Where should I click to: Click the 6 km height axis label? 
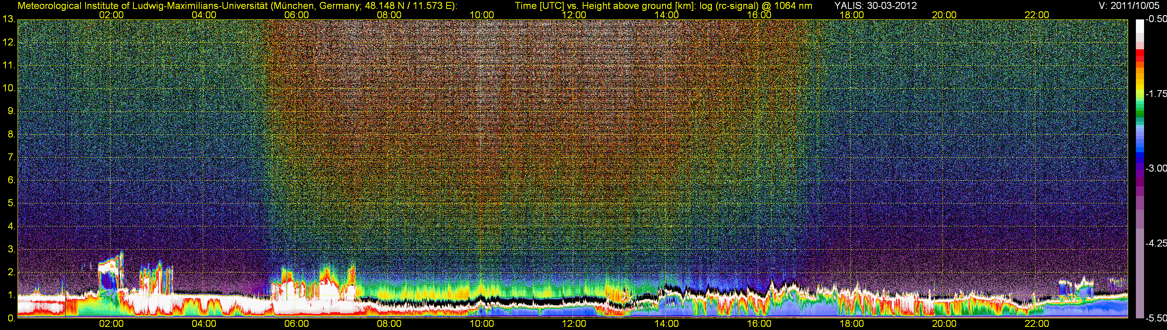click(x=11, y=181)
